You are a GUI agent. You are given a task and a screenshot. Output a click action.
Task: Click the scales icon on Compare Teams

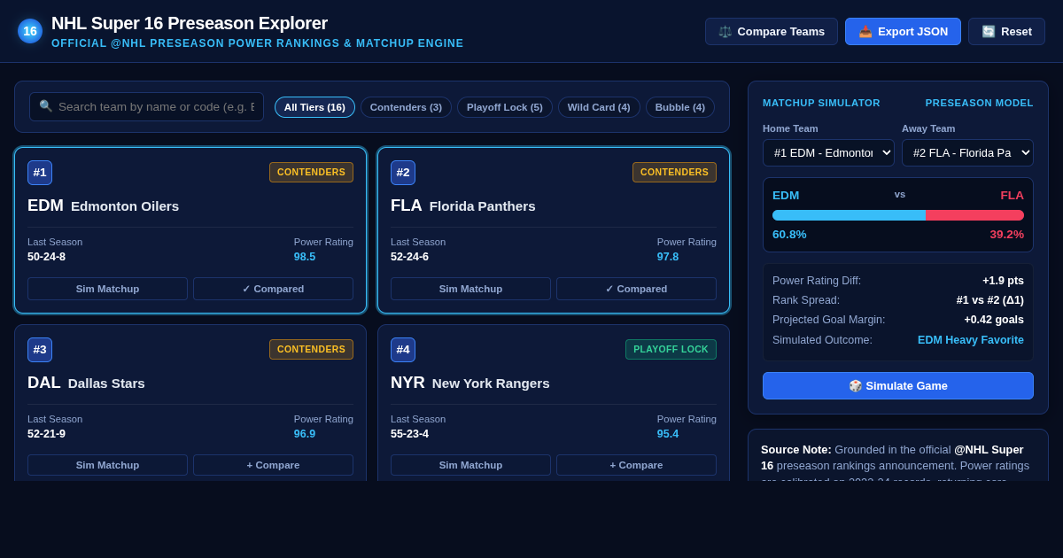(x=725, y=31)
